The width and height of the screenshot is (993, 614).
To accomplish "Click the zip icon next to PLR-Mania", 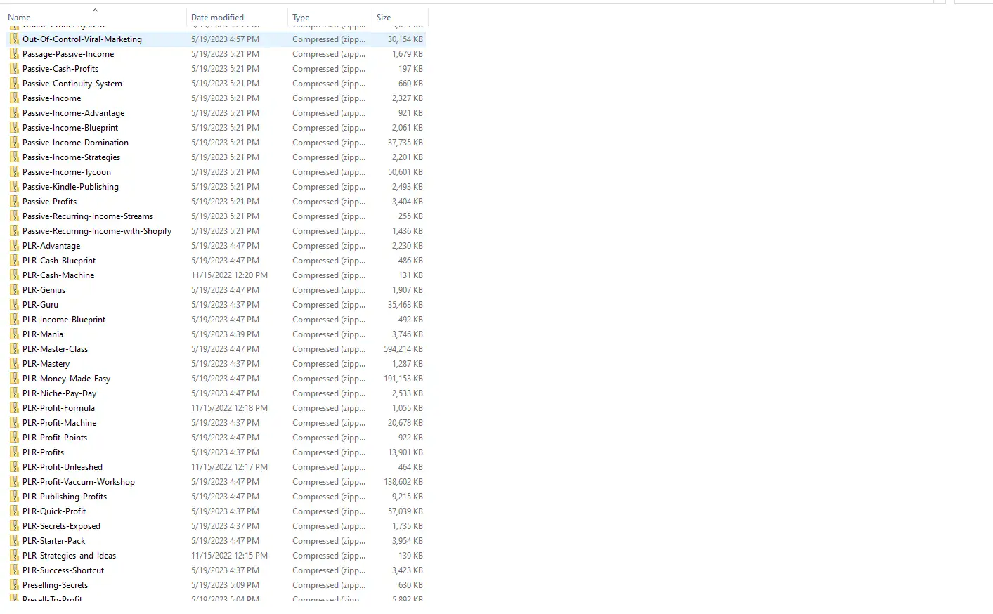I will [14, 334].
